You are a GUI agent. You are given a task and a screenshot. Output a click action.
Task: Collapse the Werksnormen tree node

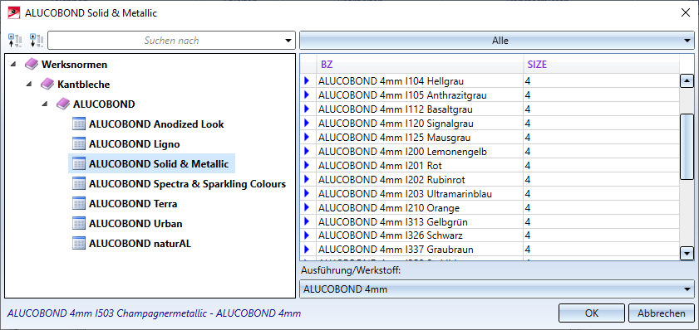point(13,65)
